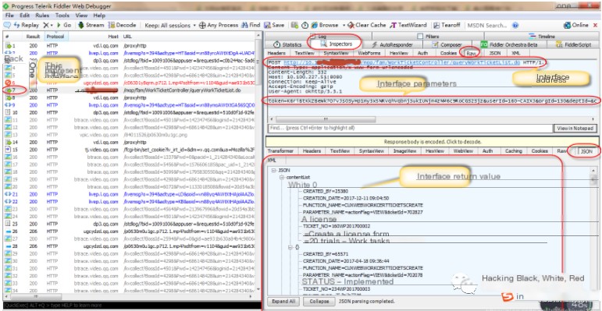Click the View in Notepad button
The width and height of the screenshot is (602, 311).
click(x=575, y=128)
